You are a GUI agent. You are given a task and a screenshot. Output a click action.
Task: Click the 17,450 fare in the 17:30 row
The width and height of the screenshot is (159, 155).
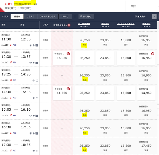(146, 146)
